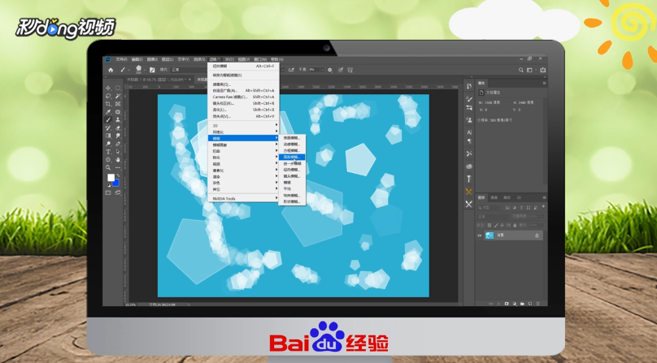Image resolution: width=657 pixels, height=363 pixels.
Task: Click the blue background color swatch
Action: pyautogui.click(x=116, y=183)
